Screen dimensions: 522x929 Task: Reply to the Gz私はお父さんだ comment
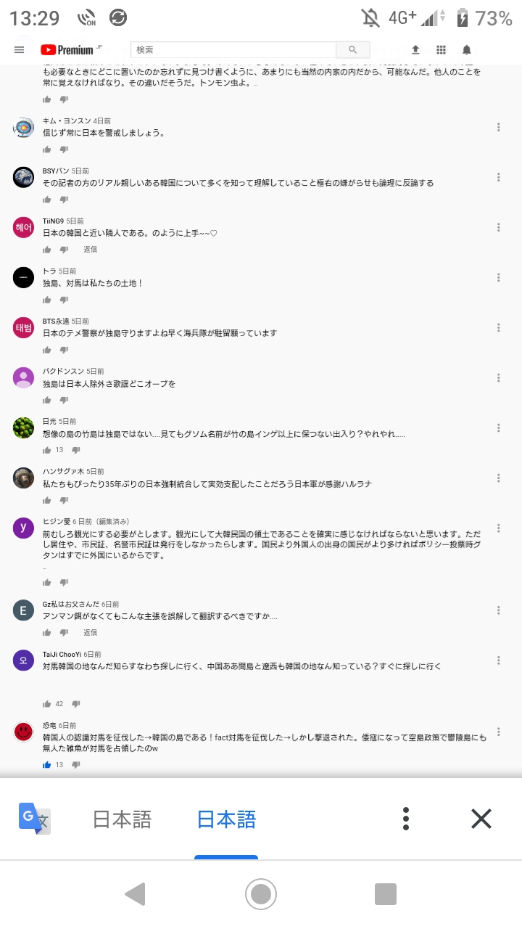point(90,632)
